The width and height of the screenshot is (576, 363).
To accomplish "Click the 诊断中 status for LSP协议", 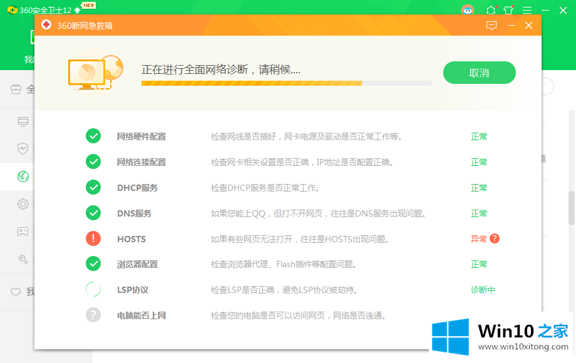I will [483, 290].
